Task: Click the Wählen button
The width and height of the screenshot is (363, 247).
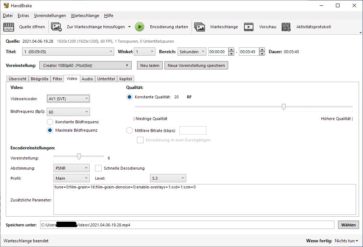Action: point(349,225)
